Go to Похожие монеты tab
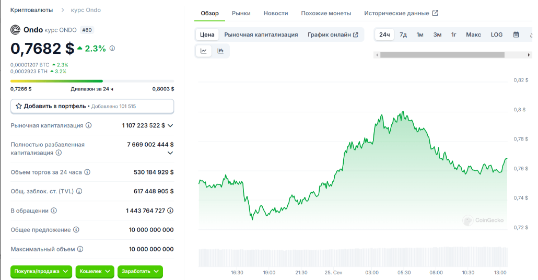The width and height of the screenshot is (538, 280). (326, 13)
